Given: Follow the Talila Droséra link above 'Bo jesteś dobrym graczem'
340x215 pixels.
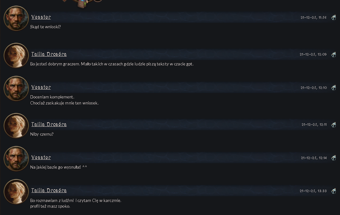Looking at the screenshot, I should tap(49, 54).
